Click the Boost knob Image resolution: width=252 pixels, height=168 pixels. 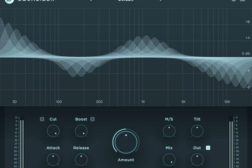coord(81,131)
